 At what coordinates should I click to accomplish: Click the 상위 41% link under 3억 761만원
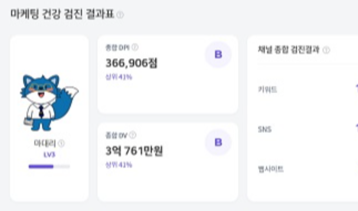[x=119, y=165]
